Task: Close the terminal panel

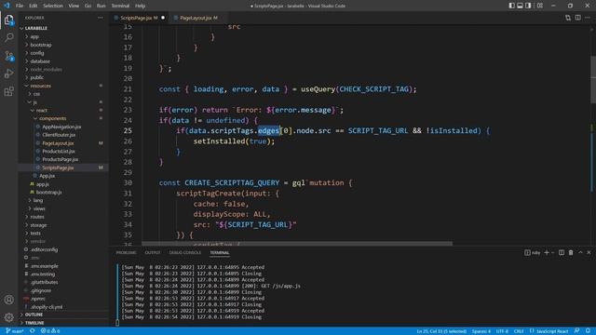Action: 589,252
